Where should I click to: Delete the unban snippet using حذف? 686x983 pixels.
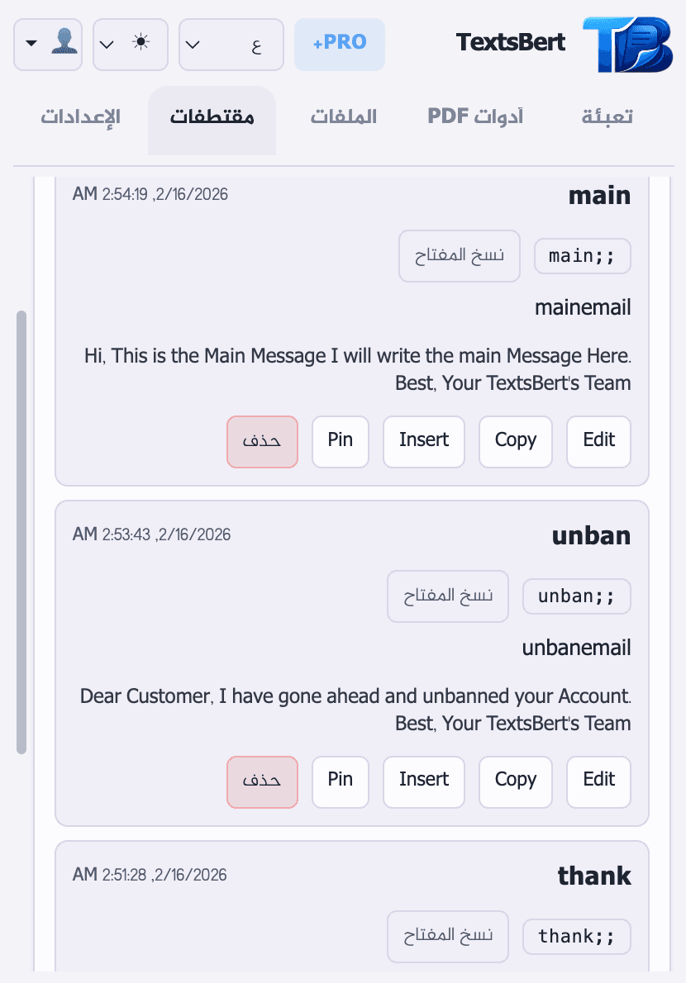coord(262,781)
